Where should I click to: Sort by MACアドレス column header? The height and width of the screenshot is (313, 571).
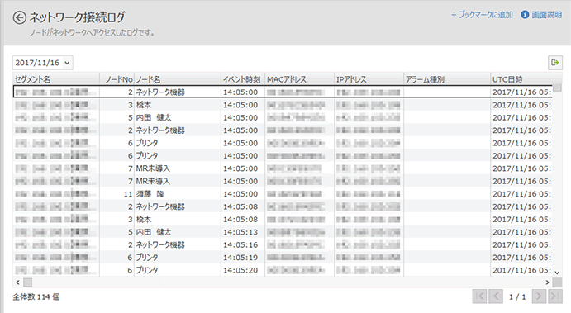(299, 79)
